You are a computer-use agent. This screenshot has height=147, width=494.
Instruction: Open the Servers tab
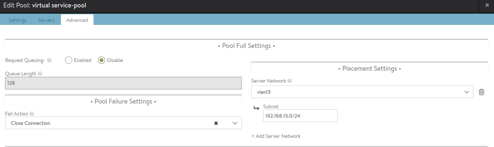point(46,20)
